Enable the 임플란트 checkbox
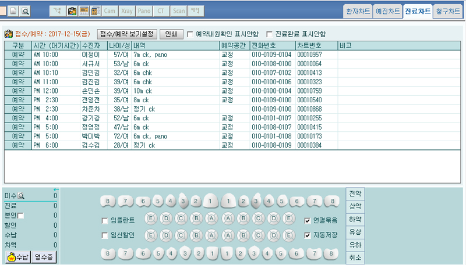 pos(105,220)
